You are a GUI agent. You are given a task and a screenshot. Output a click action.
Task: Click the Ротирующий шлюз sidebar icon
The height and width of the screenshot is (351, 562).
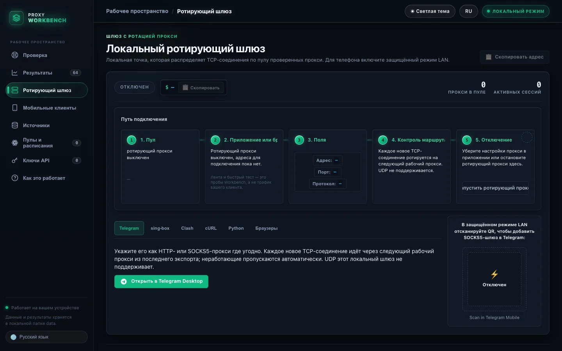[15, 90]
